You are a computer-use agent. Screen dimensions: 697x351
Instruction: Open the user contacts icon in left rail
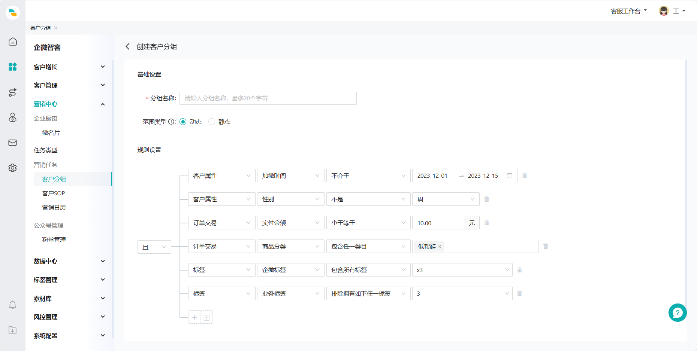coord(13,117)
